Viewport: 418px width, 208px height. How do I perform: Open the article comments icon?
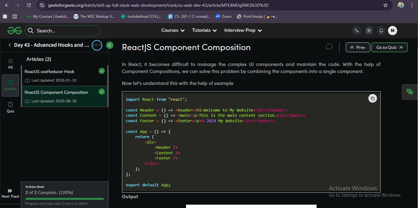(x=329, y=47)
